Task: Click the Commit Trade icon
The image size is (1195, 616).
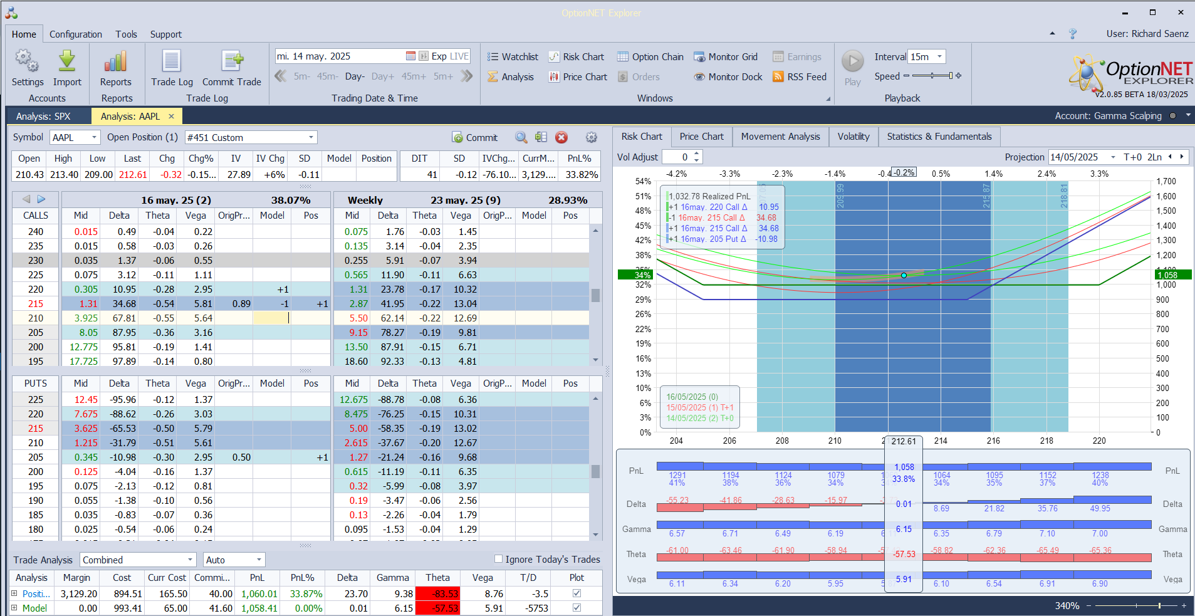Action: click(x=232, y=61)
